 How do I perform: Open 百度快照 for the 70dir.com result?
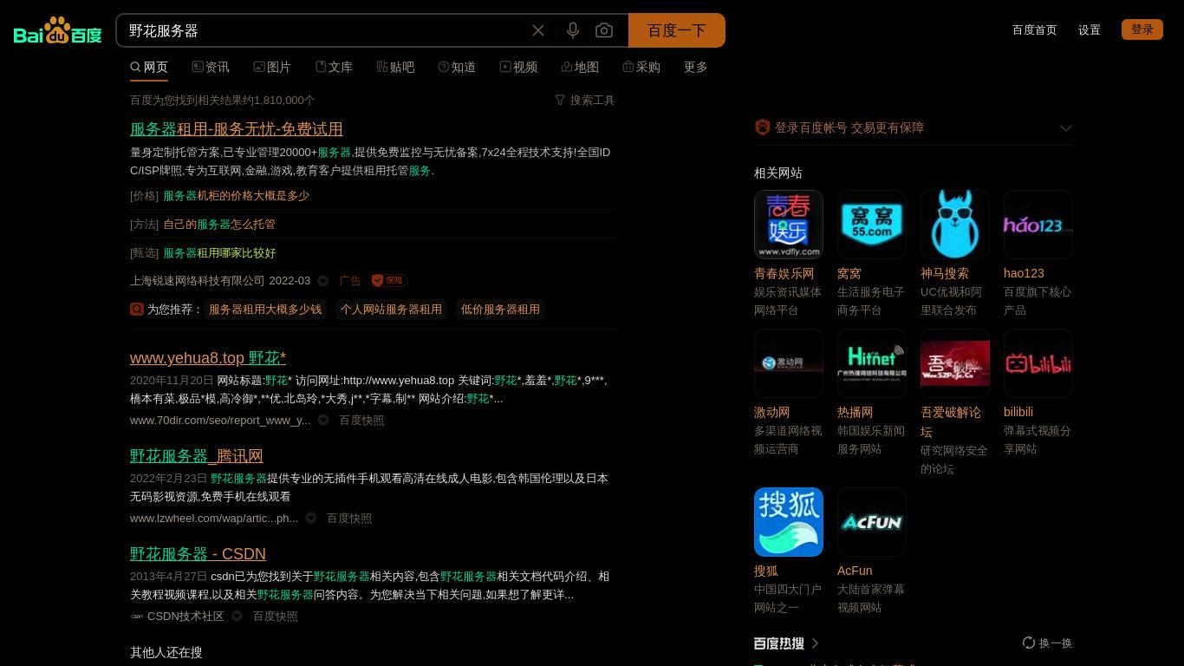[361, 421]
